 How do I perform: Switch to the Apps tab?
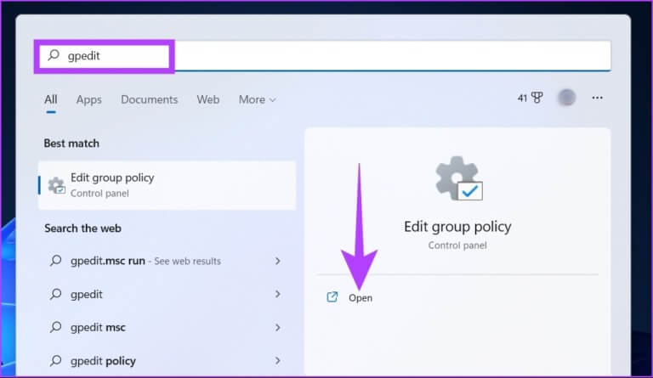click(x=88, y=99)
